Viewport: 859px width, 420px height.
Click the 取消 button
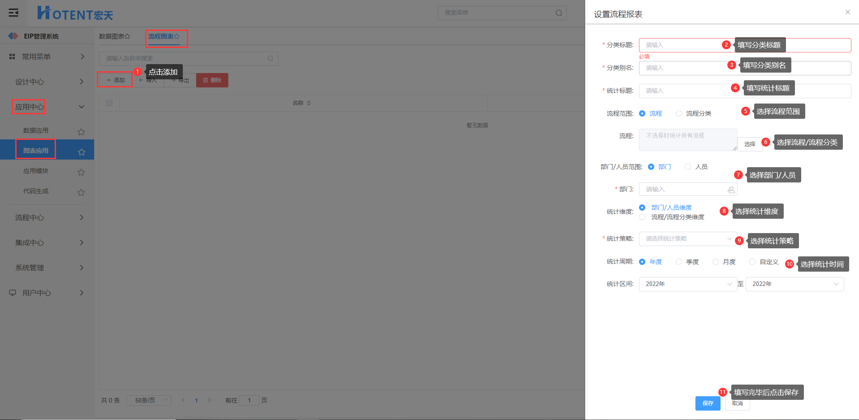pos(738,403)
